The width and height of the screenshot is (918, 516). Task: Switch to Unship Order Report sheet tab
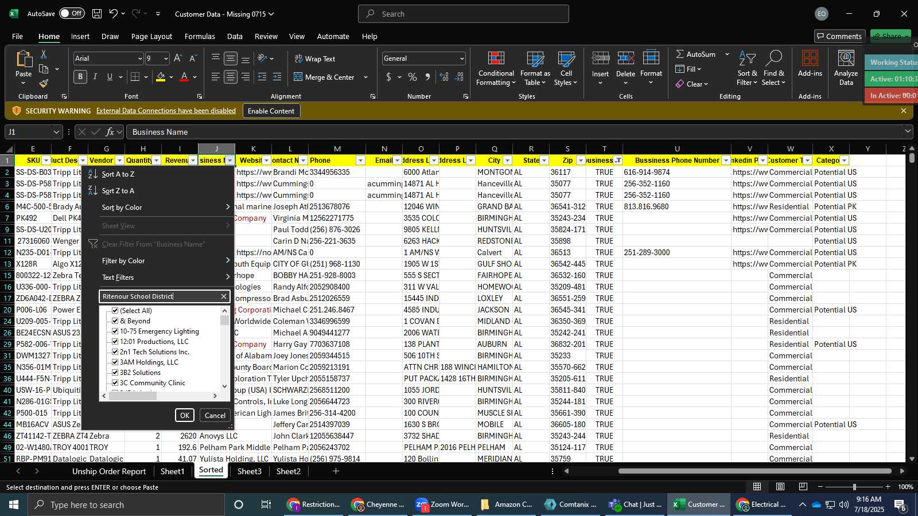[109, 471]
